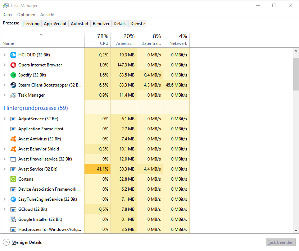Click the Hostprozess für Windows-Aufg icon

pyautogui.click(x=13, y=229)
